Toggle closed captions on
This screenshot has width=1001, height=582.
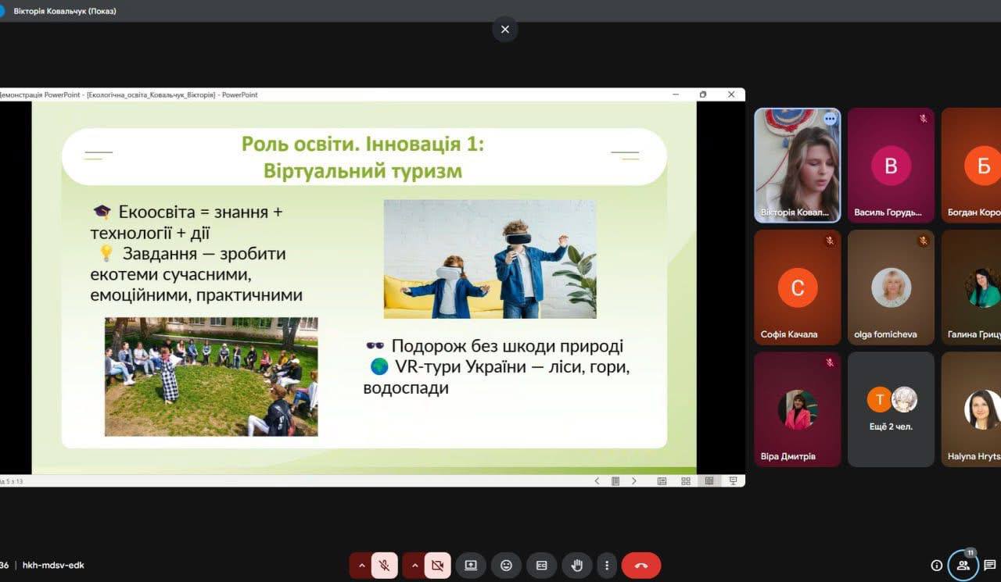click(541, 565)
